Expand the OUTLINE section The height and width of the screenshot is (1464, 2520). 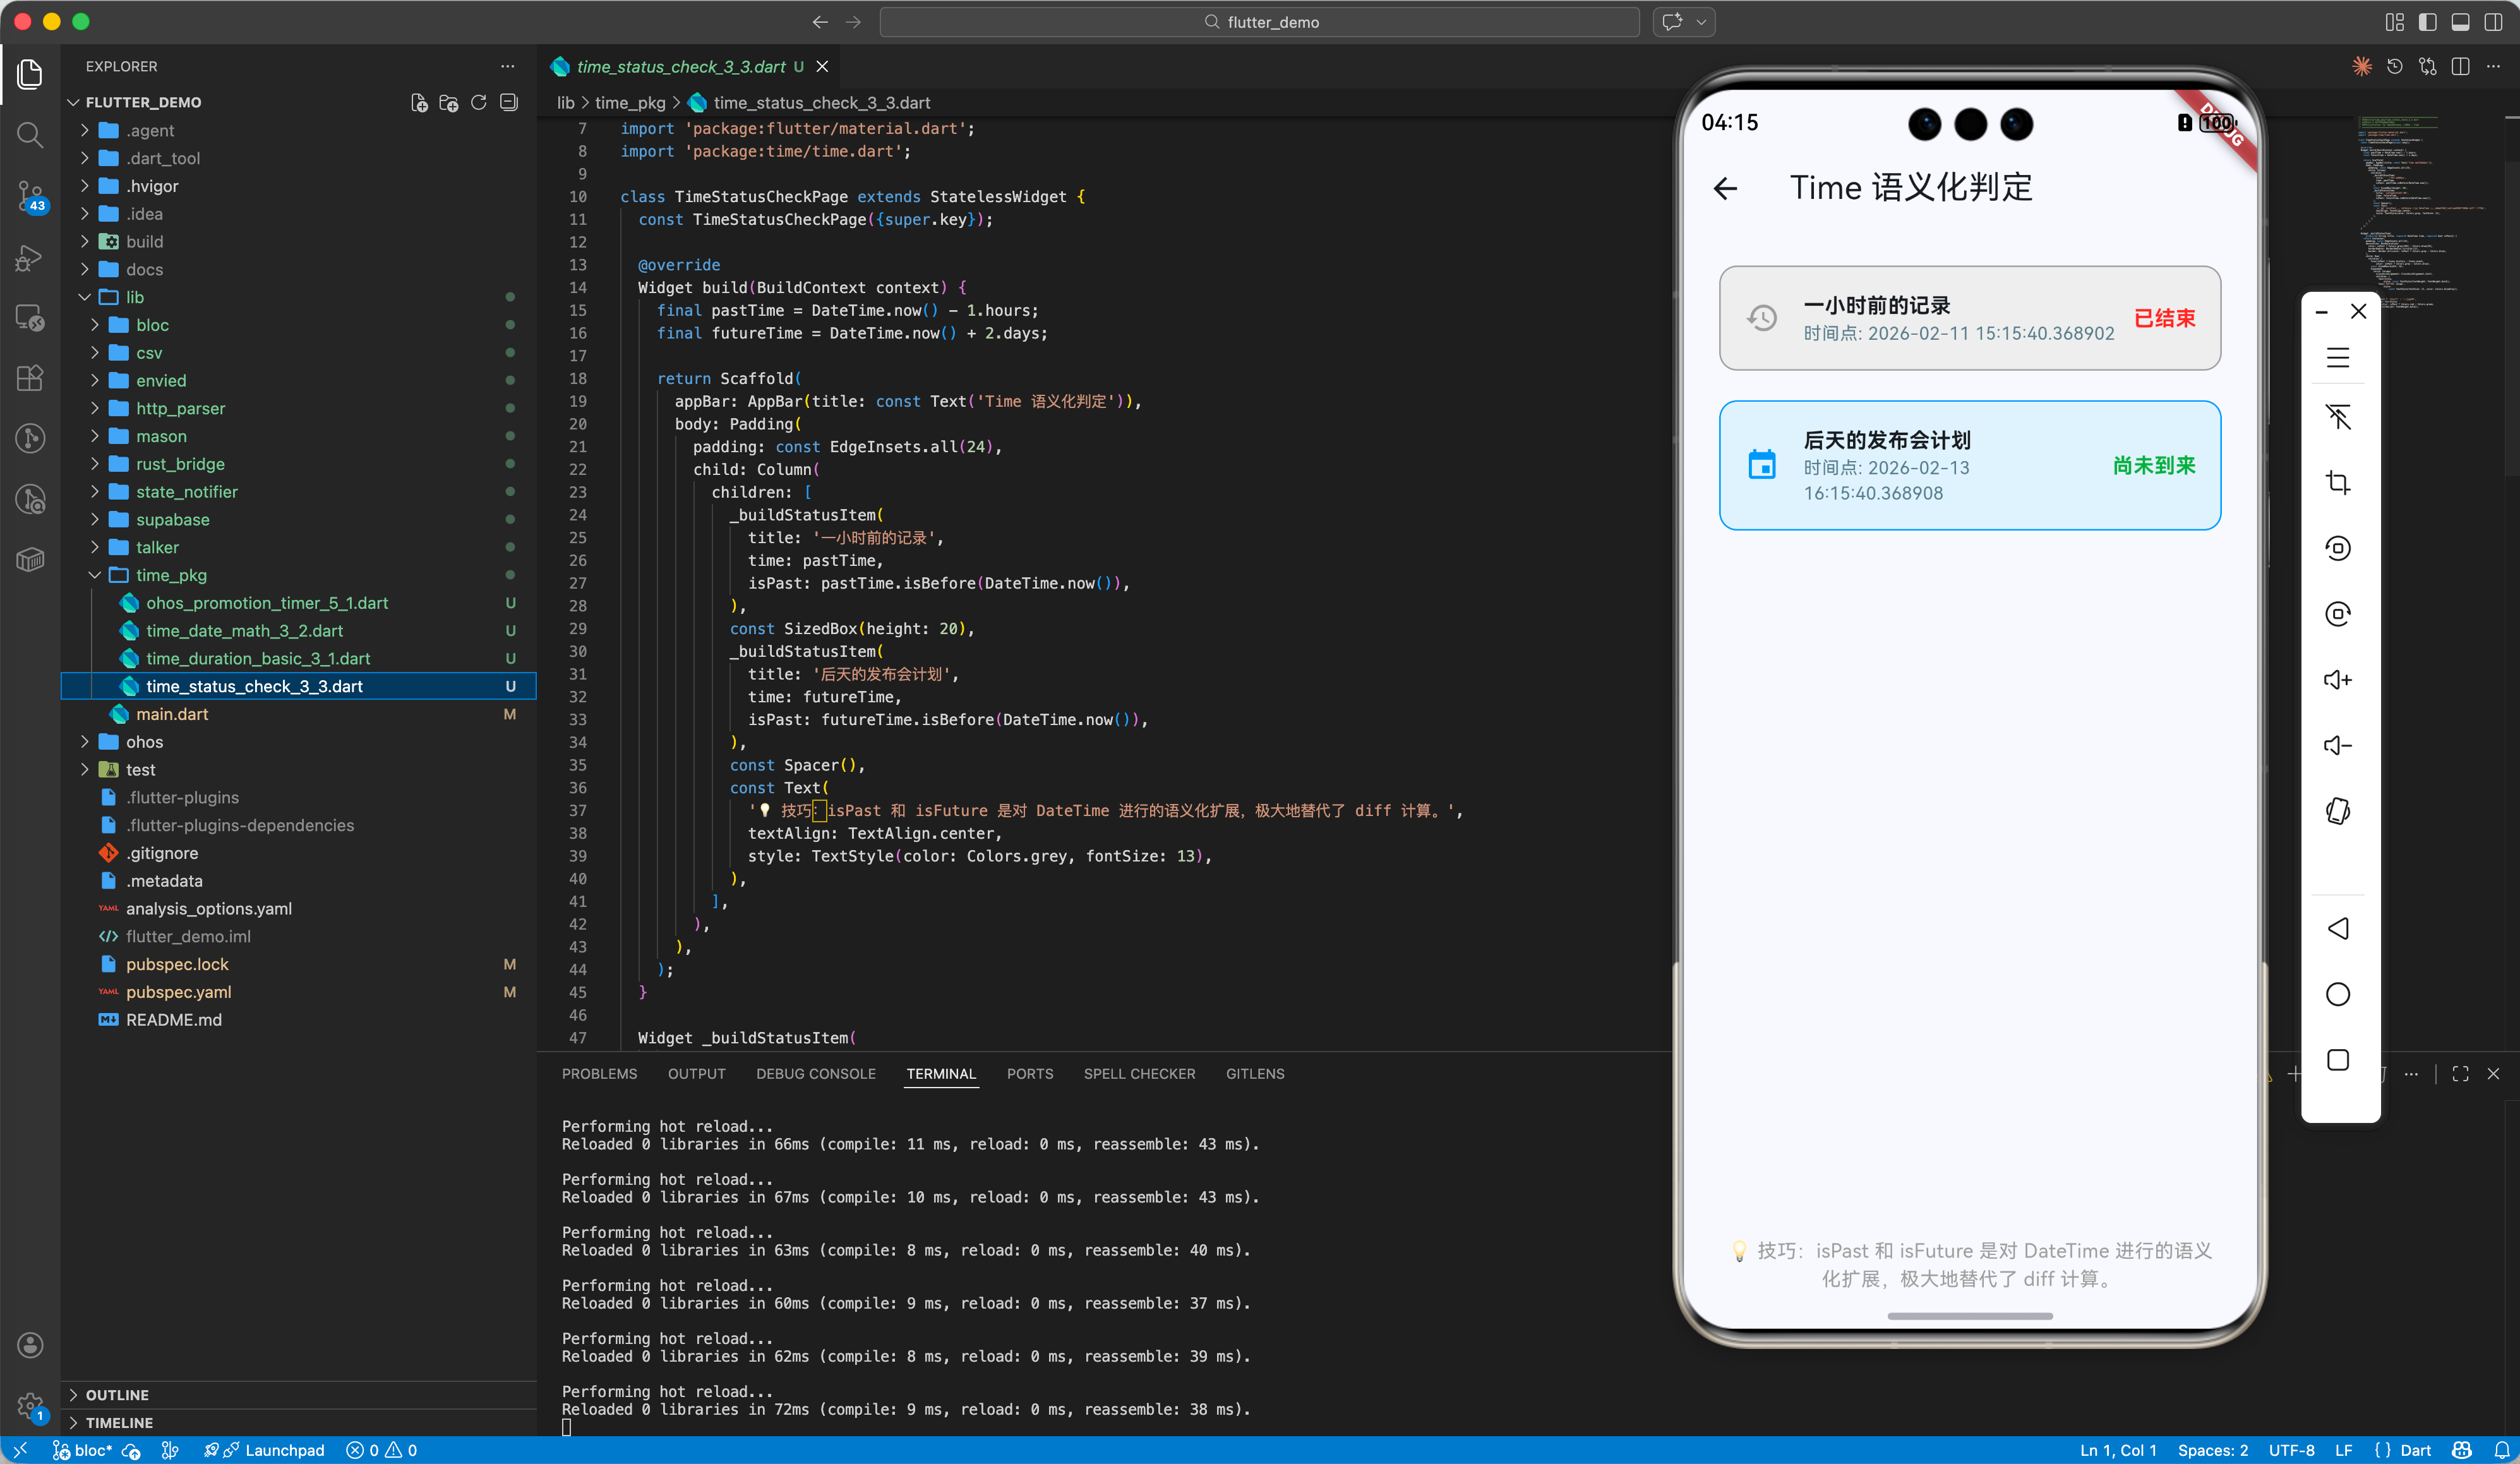pos(117,1394)
